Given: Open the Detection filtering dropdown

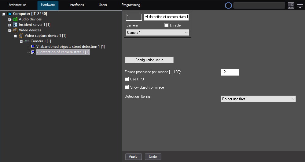Looking at the screenshot, I should coord(258,99).
